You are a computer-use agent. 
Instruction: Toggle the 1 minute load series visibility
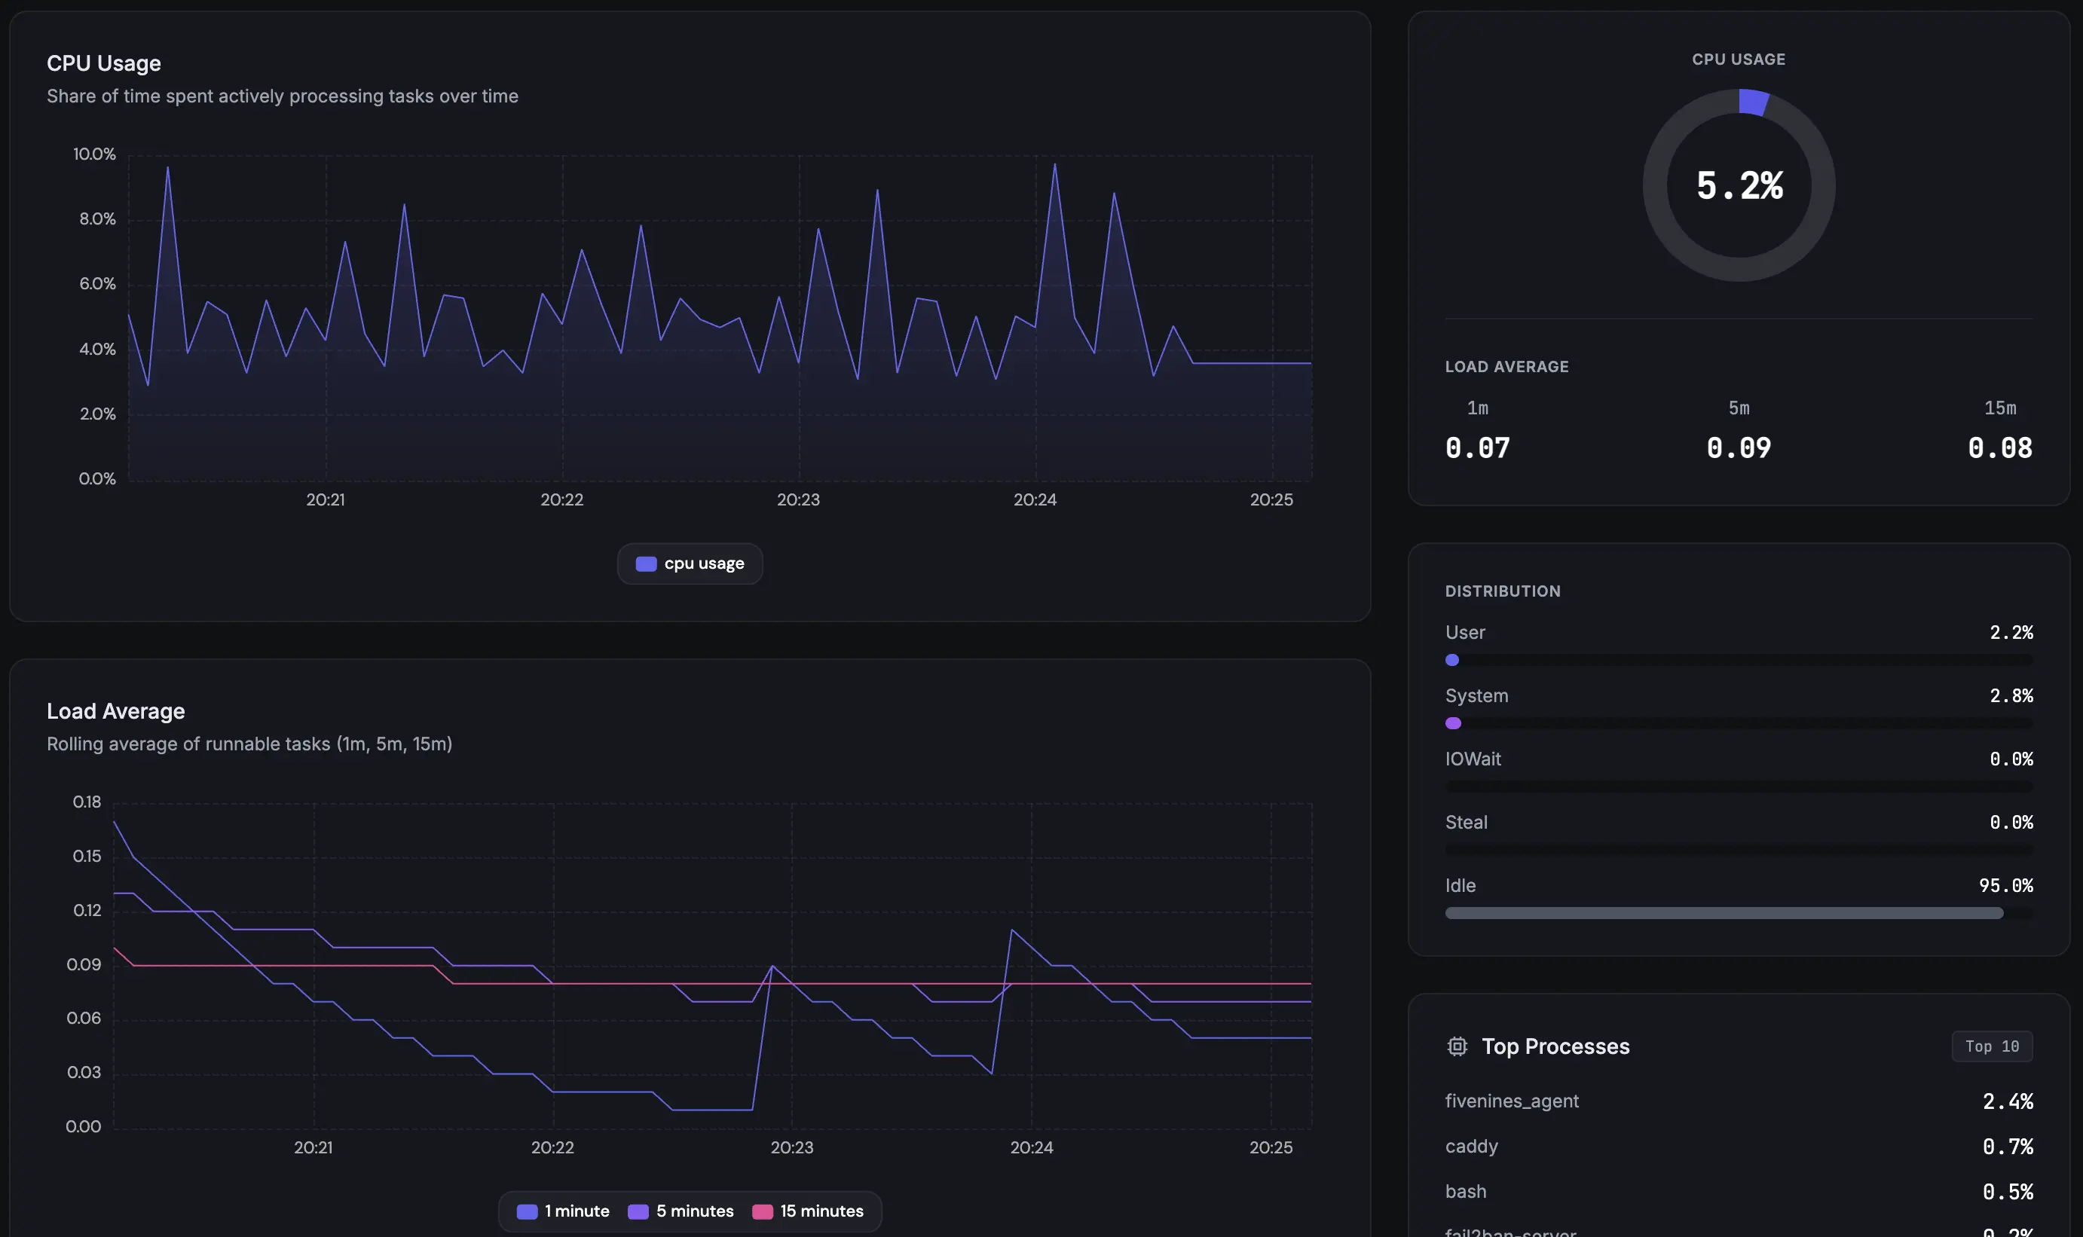pyautogui.click(x=563, y=1211)
